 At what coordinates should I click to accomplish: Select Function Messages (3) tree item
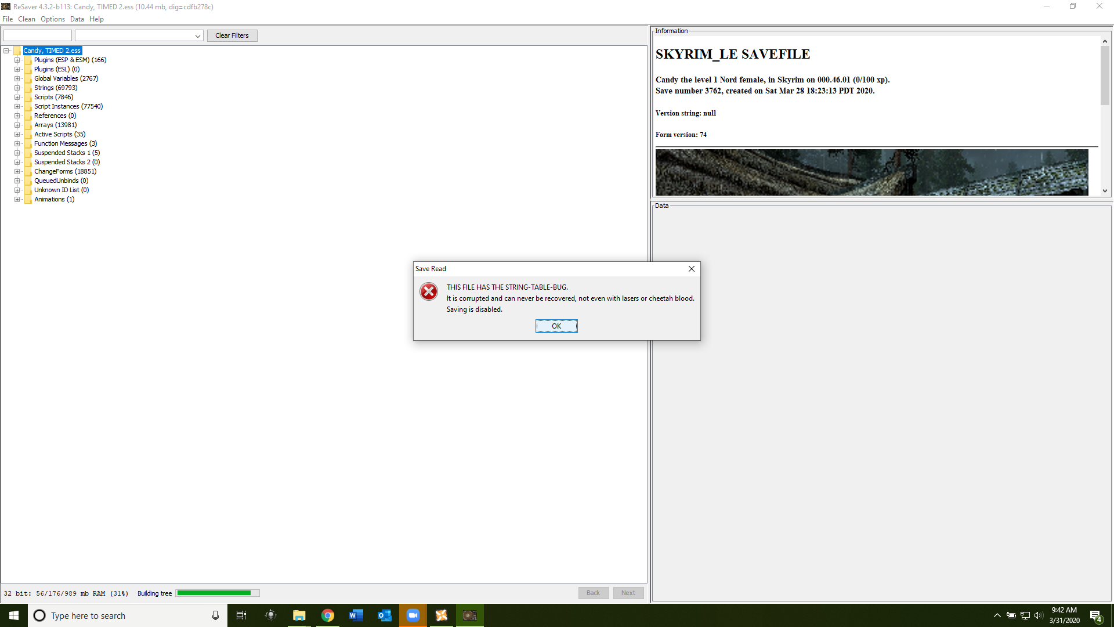66,144
